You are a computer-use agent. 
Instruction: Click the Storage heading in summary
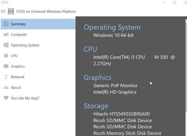96,106
